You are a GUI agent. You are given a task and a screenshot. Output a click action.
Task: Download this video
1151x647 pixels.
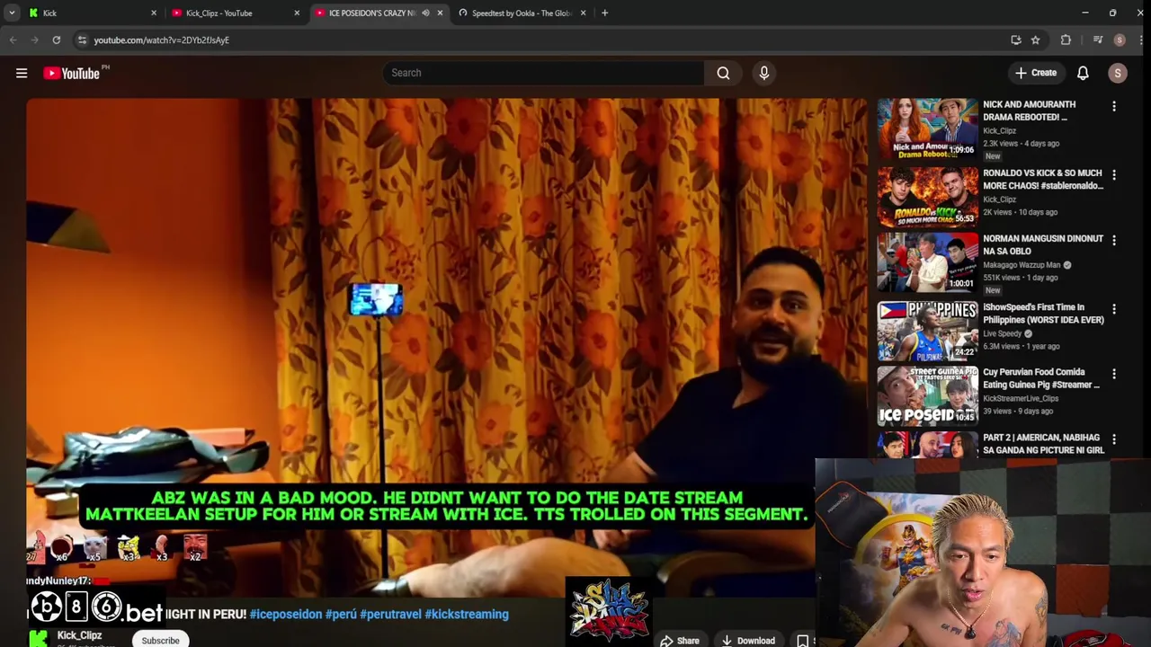(x=748, y=641)
